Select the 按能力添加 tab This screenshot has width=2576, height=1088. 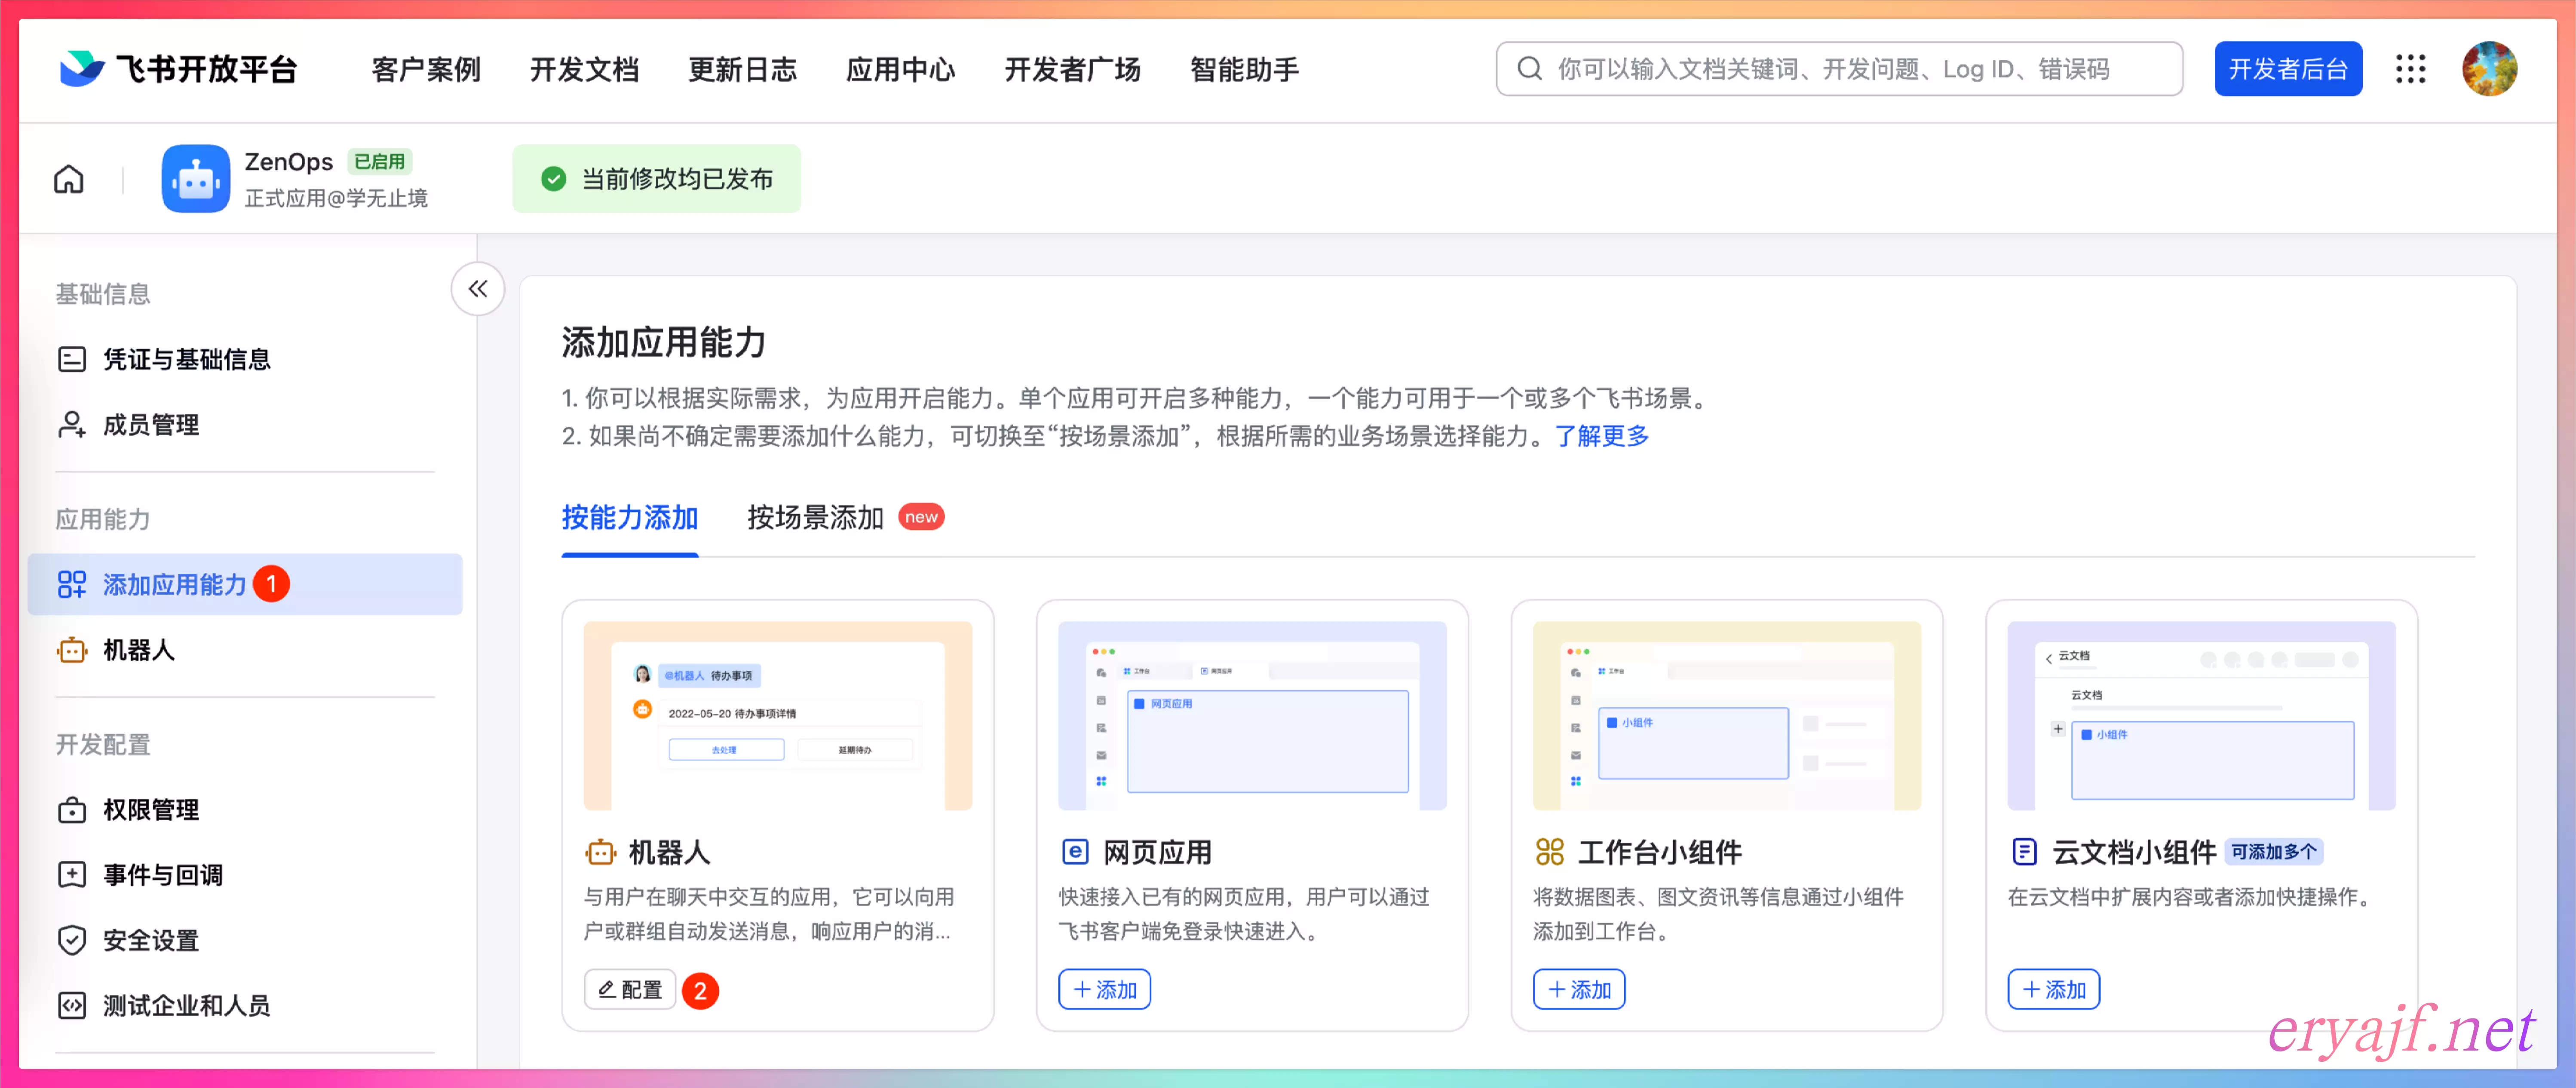click(629, 517)
